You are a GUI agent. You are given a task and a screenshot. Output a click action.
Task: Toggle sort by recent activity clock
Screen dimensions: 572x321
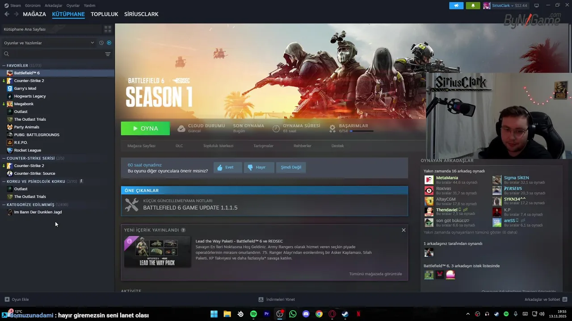click(x=101, y=43)
